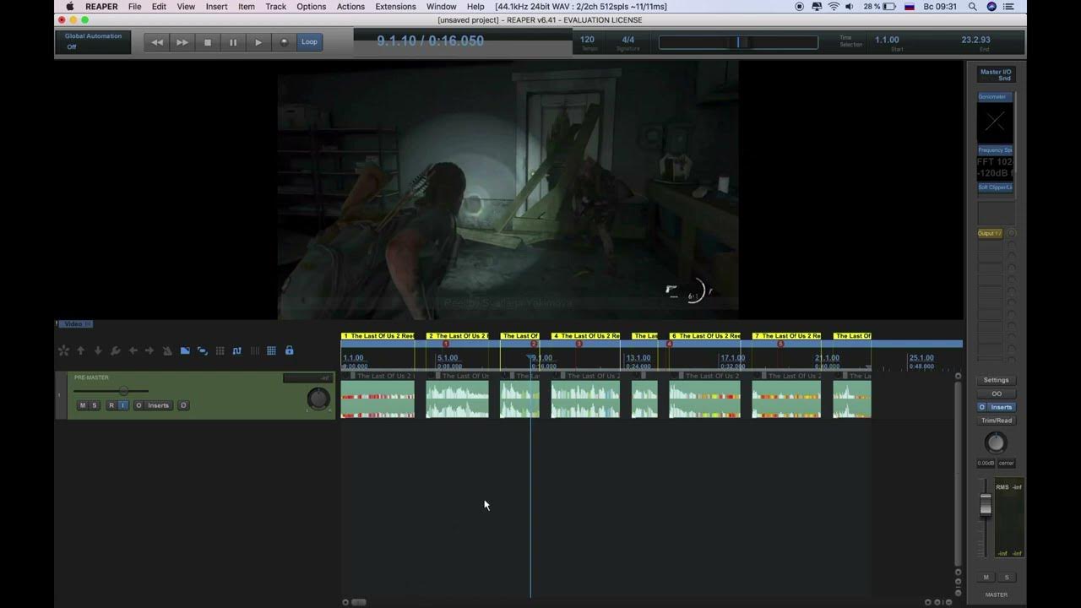Open the Goniometer master FX slot
The width and height of the screenshot is (1081, 608).
pos(995,97)
